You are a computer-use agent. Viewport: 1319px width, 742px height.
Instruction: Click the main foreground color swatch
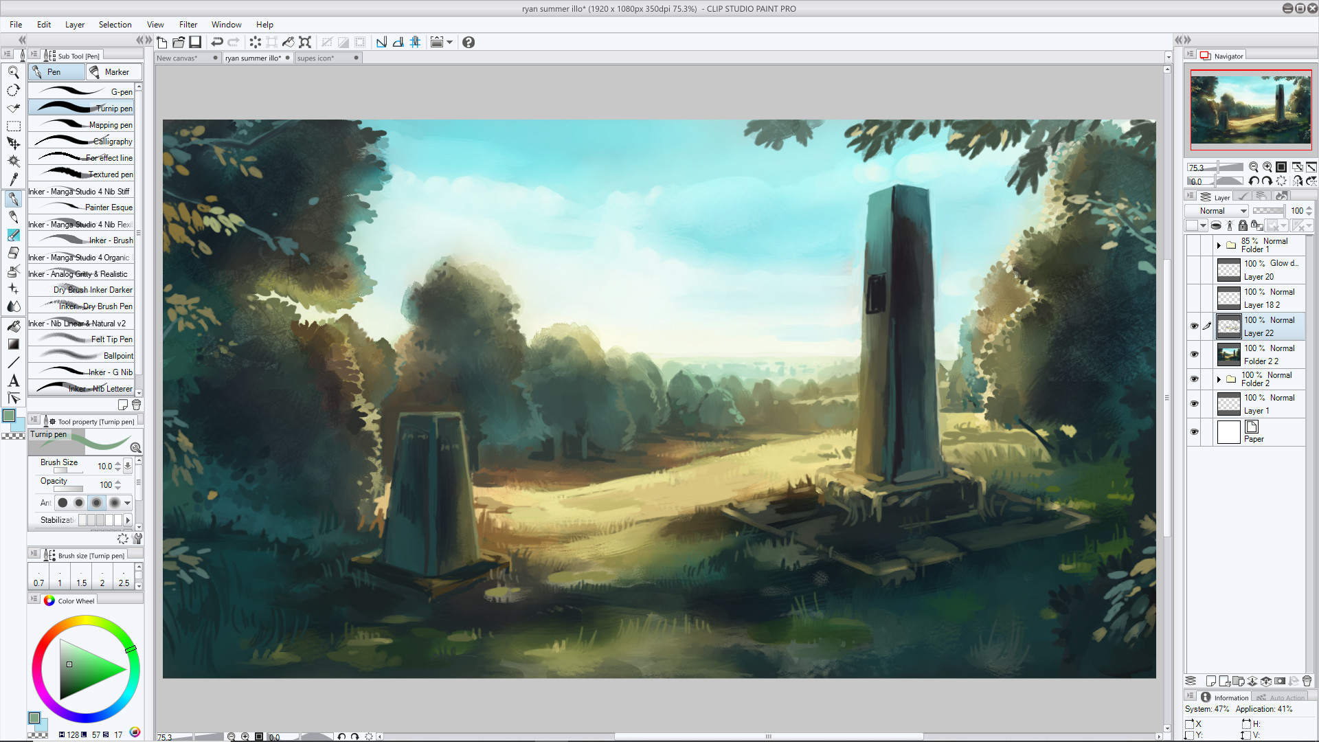(x=8, y=416)
